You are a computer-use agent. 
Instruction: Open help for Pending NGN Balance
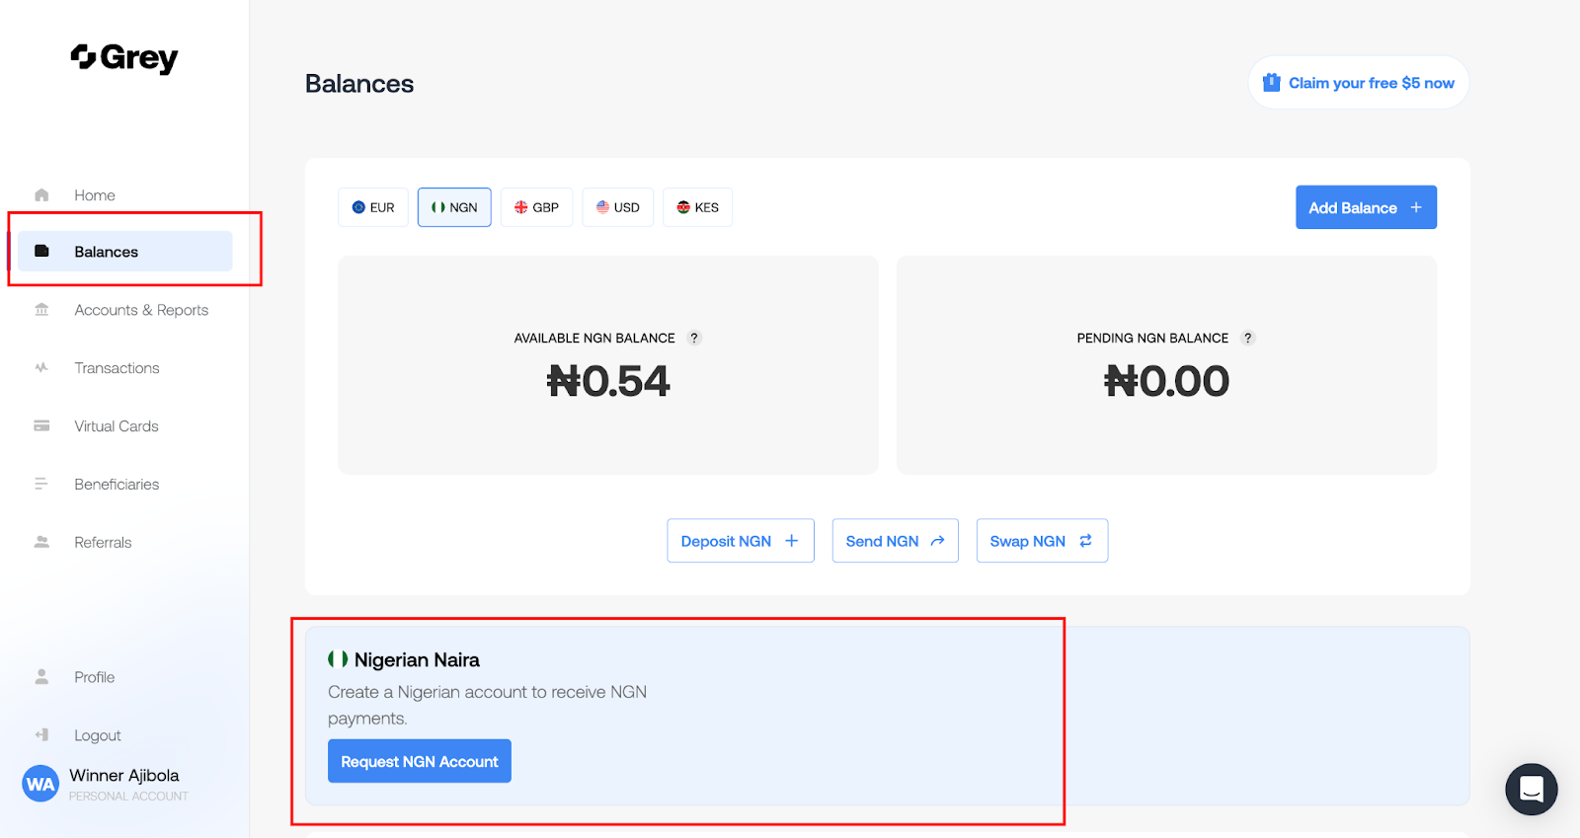click(x=1248, y=338)
